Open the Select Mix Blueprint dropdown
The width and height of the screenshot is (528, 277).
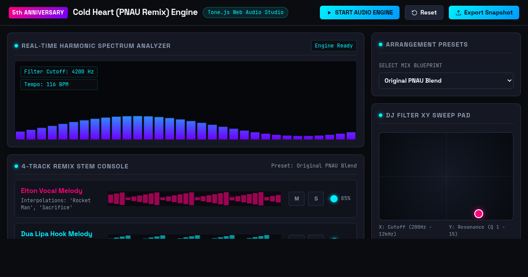[x=446, y=81]
